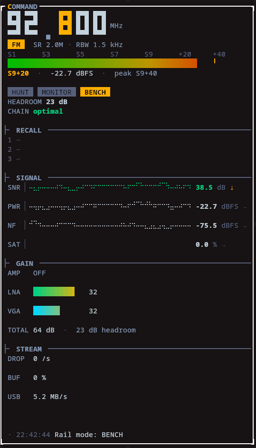Click the S-meter signal strength bar
The height and width of the screenshot is (448, 256).
(x=102, y=63)
